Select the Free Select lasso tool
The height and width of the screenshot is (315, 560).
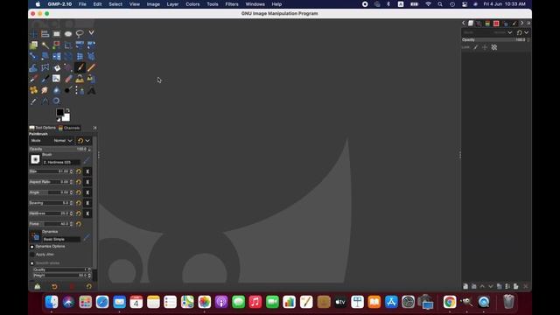click(x=80, y=34)
